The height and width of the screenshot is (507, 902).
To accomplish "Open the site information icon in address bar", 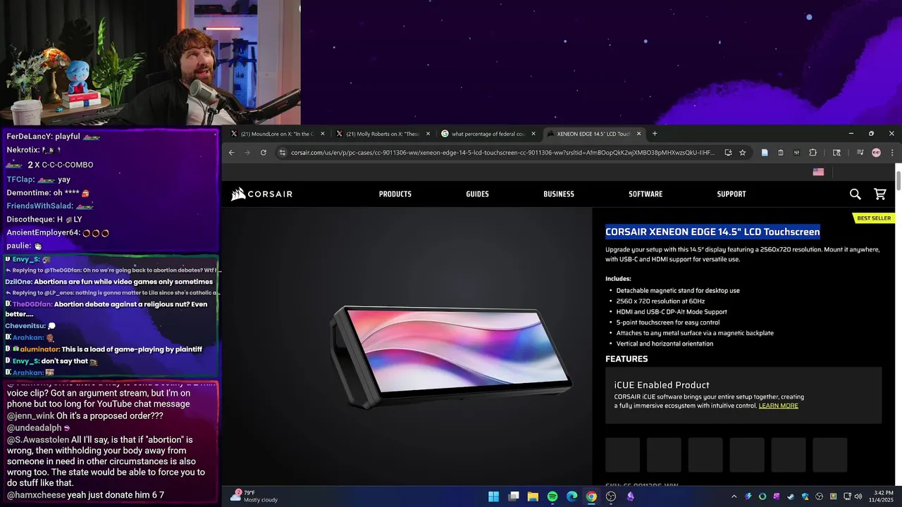I will click(x=282, y=152).
